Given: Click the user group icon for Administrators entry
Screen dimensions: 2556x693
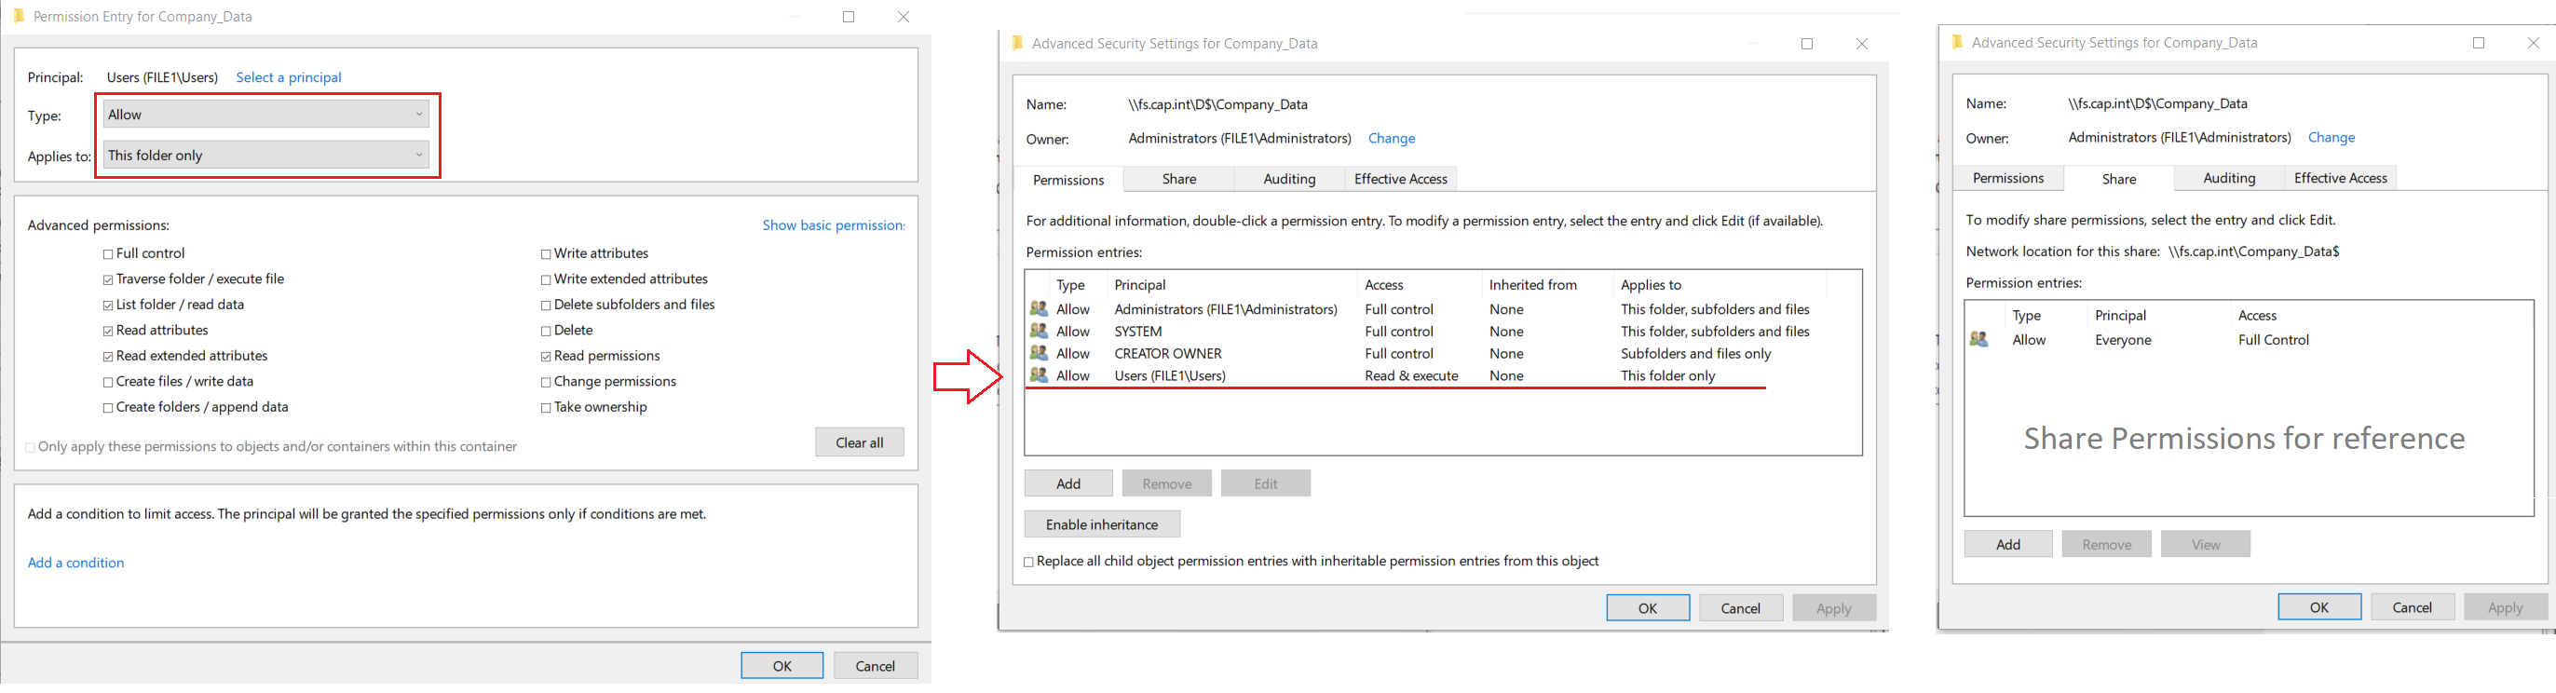Looking at the screenshot, I should coord(1038,308).
